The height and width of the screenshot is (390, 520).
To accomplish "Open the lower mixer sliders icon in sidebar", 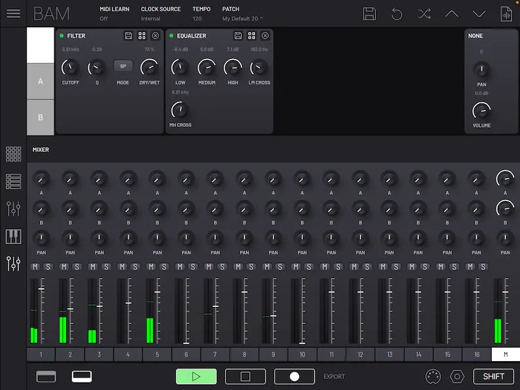I will pos(13,264).
